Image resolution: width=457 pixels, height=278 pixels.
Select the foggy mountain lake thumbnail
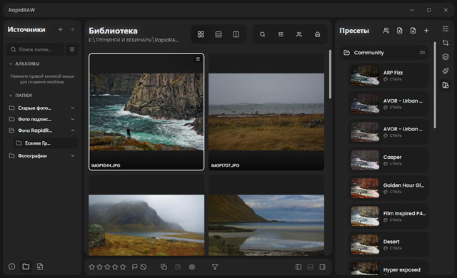tap(146, 215)
